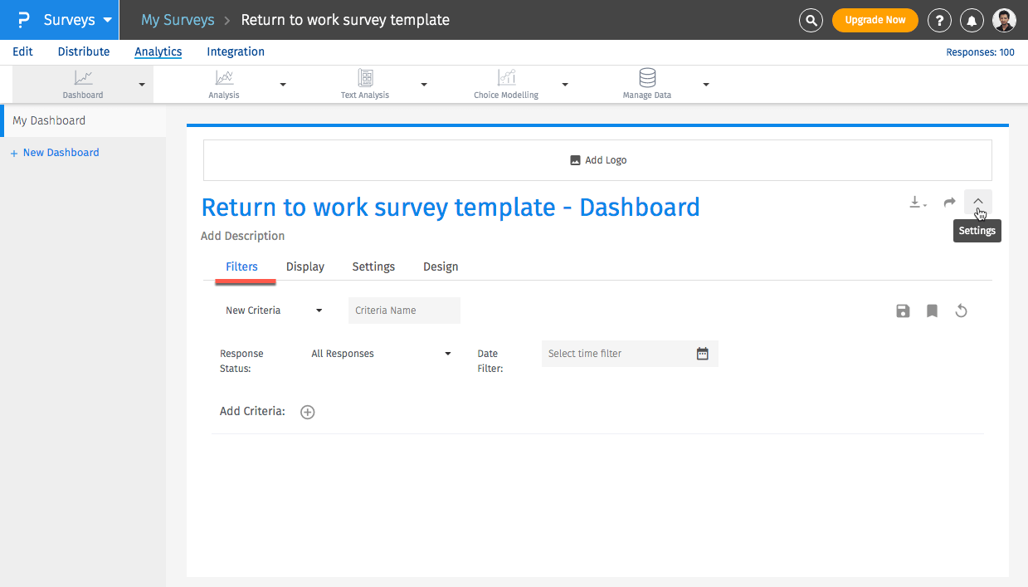Save filter criteria with floppy disk icon
This screenshot has height=587, width=1028.
pyautogui.click(x=903, y=311)
